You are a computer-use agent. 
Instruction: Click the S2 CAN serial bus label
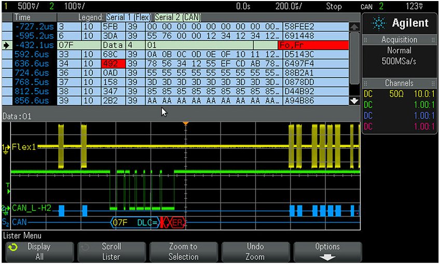tap(15, 223)
